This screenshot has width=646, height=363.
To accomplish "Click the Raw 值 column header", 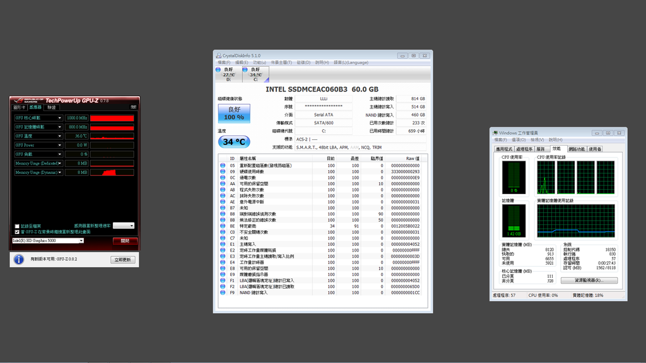I will pyautogui.click(x=413, y=158).
